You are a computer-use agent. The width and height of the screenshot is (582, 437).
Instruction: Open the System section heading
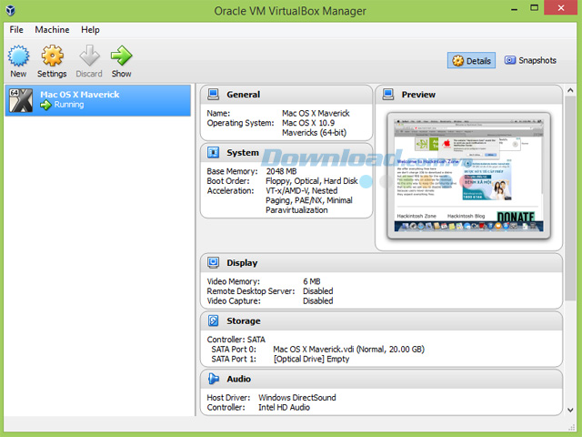(243, 152)
